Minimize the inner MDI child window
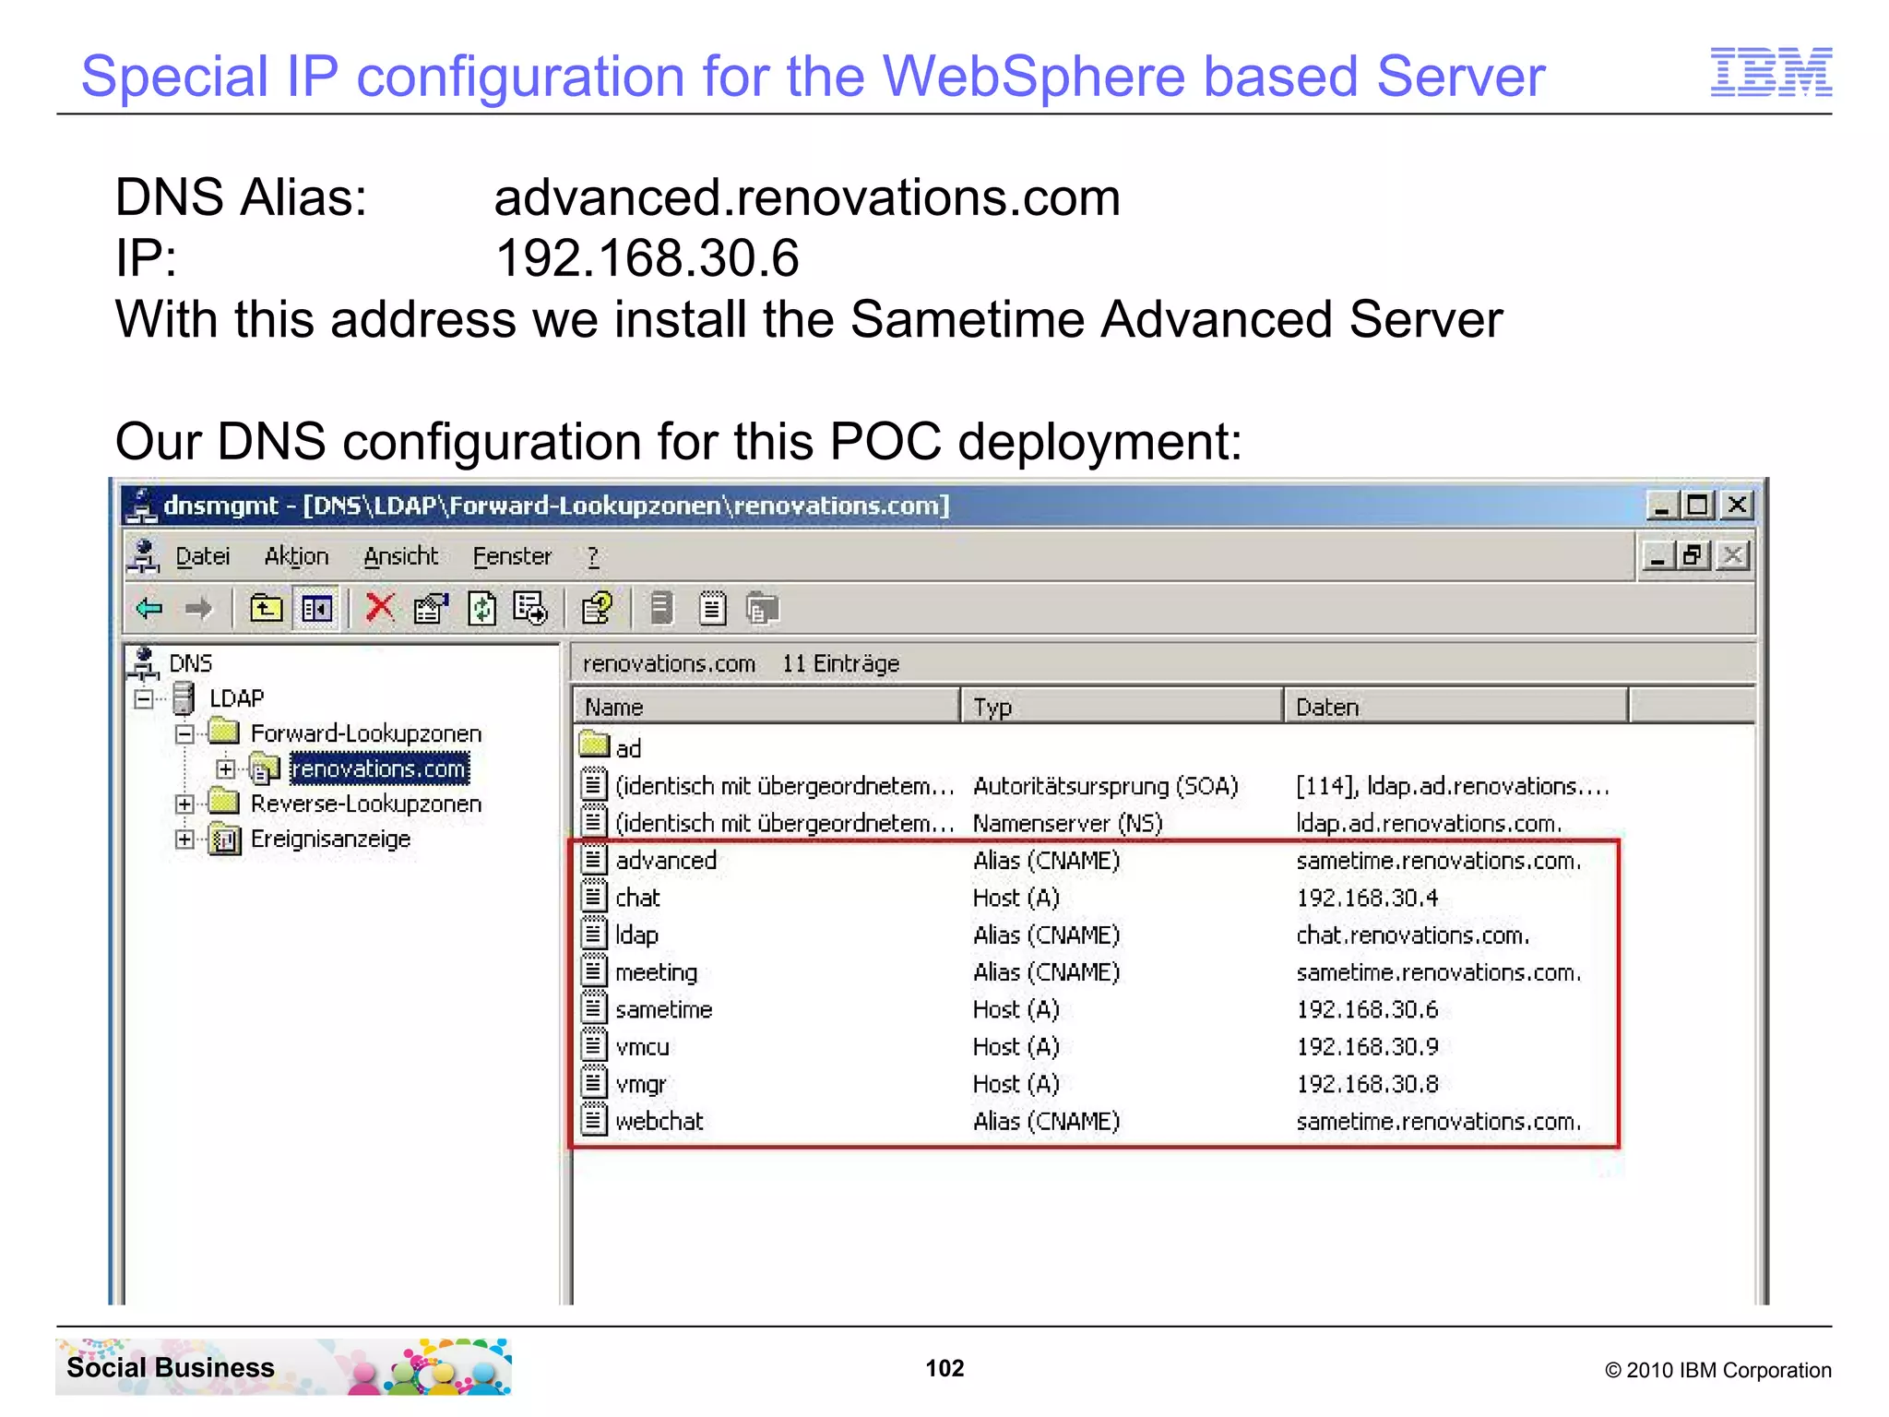The image size is (1889, 1417). (x=1657, y=556)
